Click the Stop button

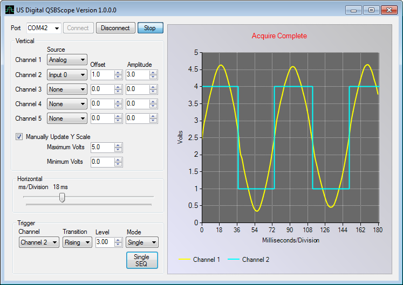click(x=150, y=28)
